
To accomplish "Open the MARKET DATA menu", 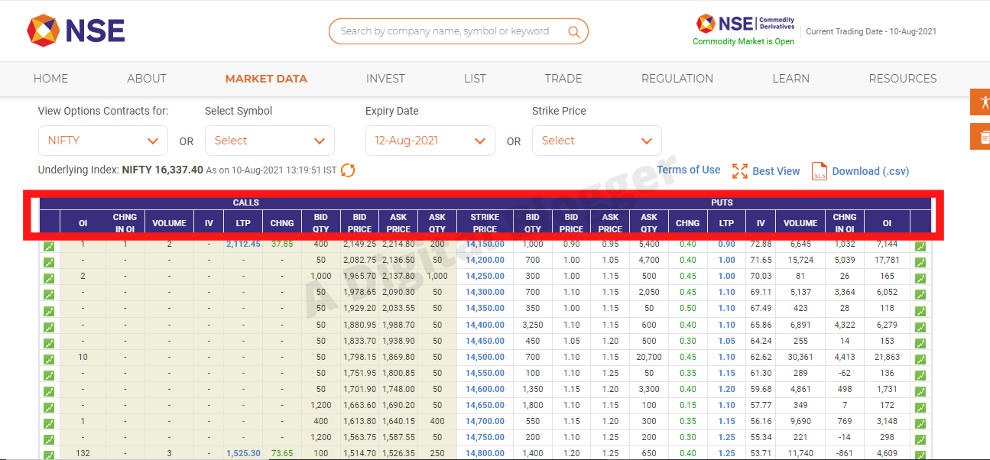I will [x=266, y=79].
